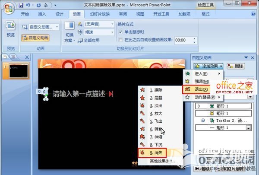Open the 添加效果 dropdown button
This screenshot has height=175, width=259.
pos(208,66)
